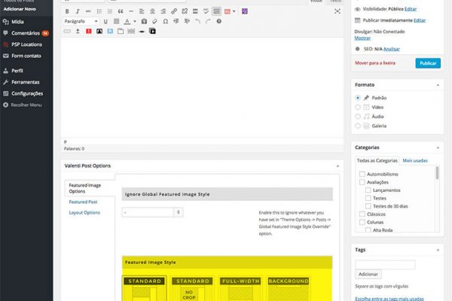The width and height of the screenshot is (452, 301).
Task: Click the Tags text input field
Action: 385,264
